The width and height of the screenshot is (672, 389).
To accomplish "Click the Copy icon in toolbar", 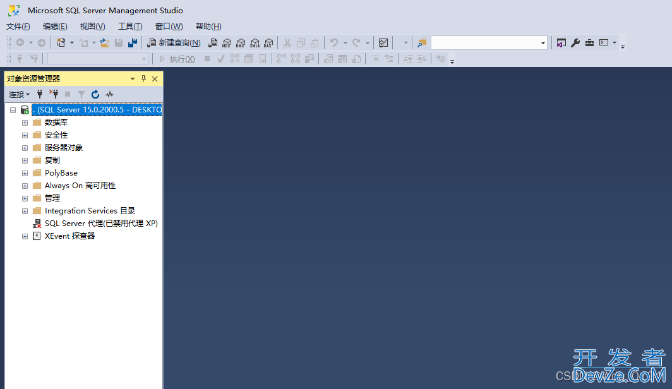I will pyautogui.click(x=301, y=43).
